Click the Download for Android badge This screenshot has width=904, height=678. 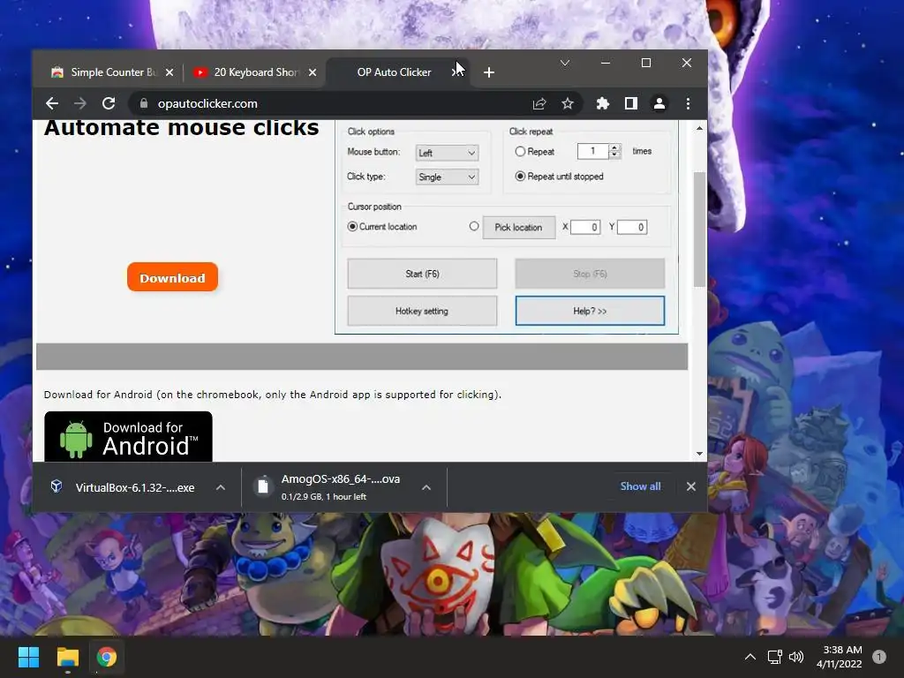128,436
